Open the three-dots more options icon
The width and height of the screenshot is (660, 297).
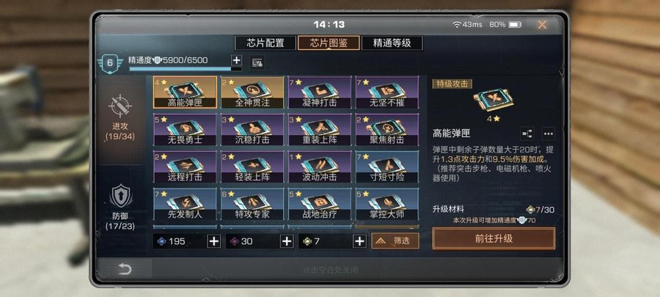(548, 133)
